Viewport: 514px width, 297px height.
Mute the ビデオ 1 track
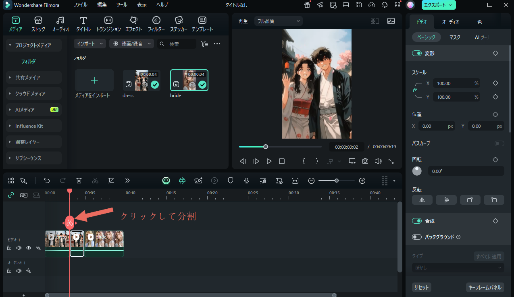point(19,248)
